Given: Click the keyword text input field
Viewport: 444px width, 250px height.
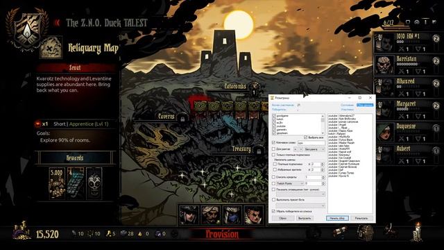Looking at the screenshot, I should pos(311,143).
